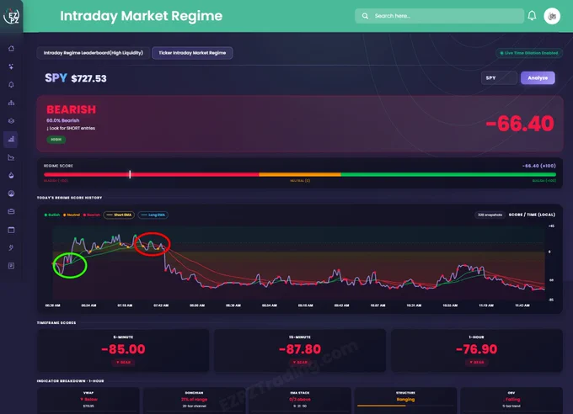Click the BEAR tag under 1-Hour score

477,362
